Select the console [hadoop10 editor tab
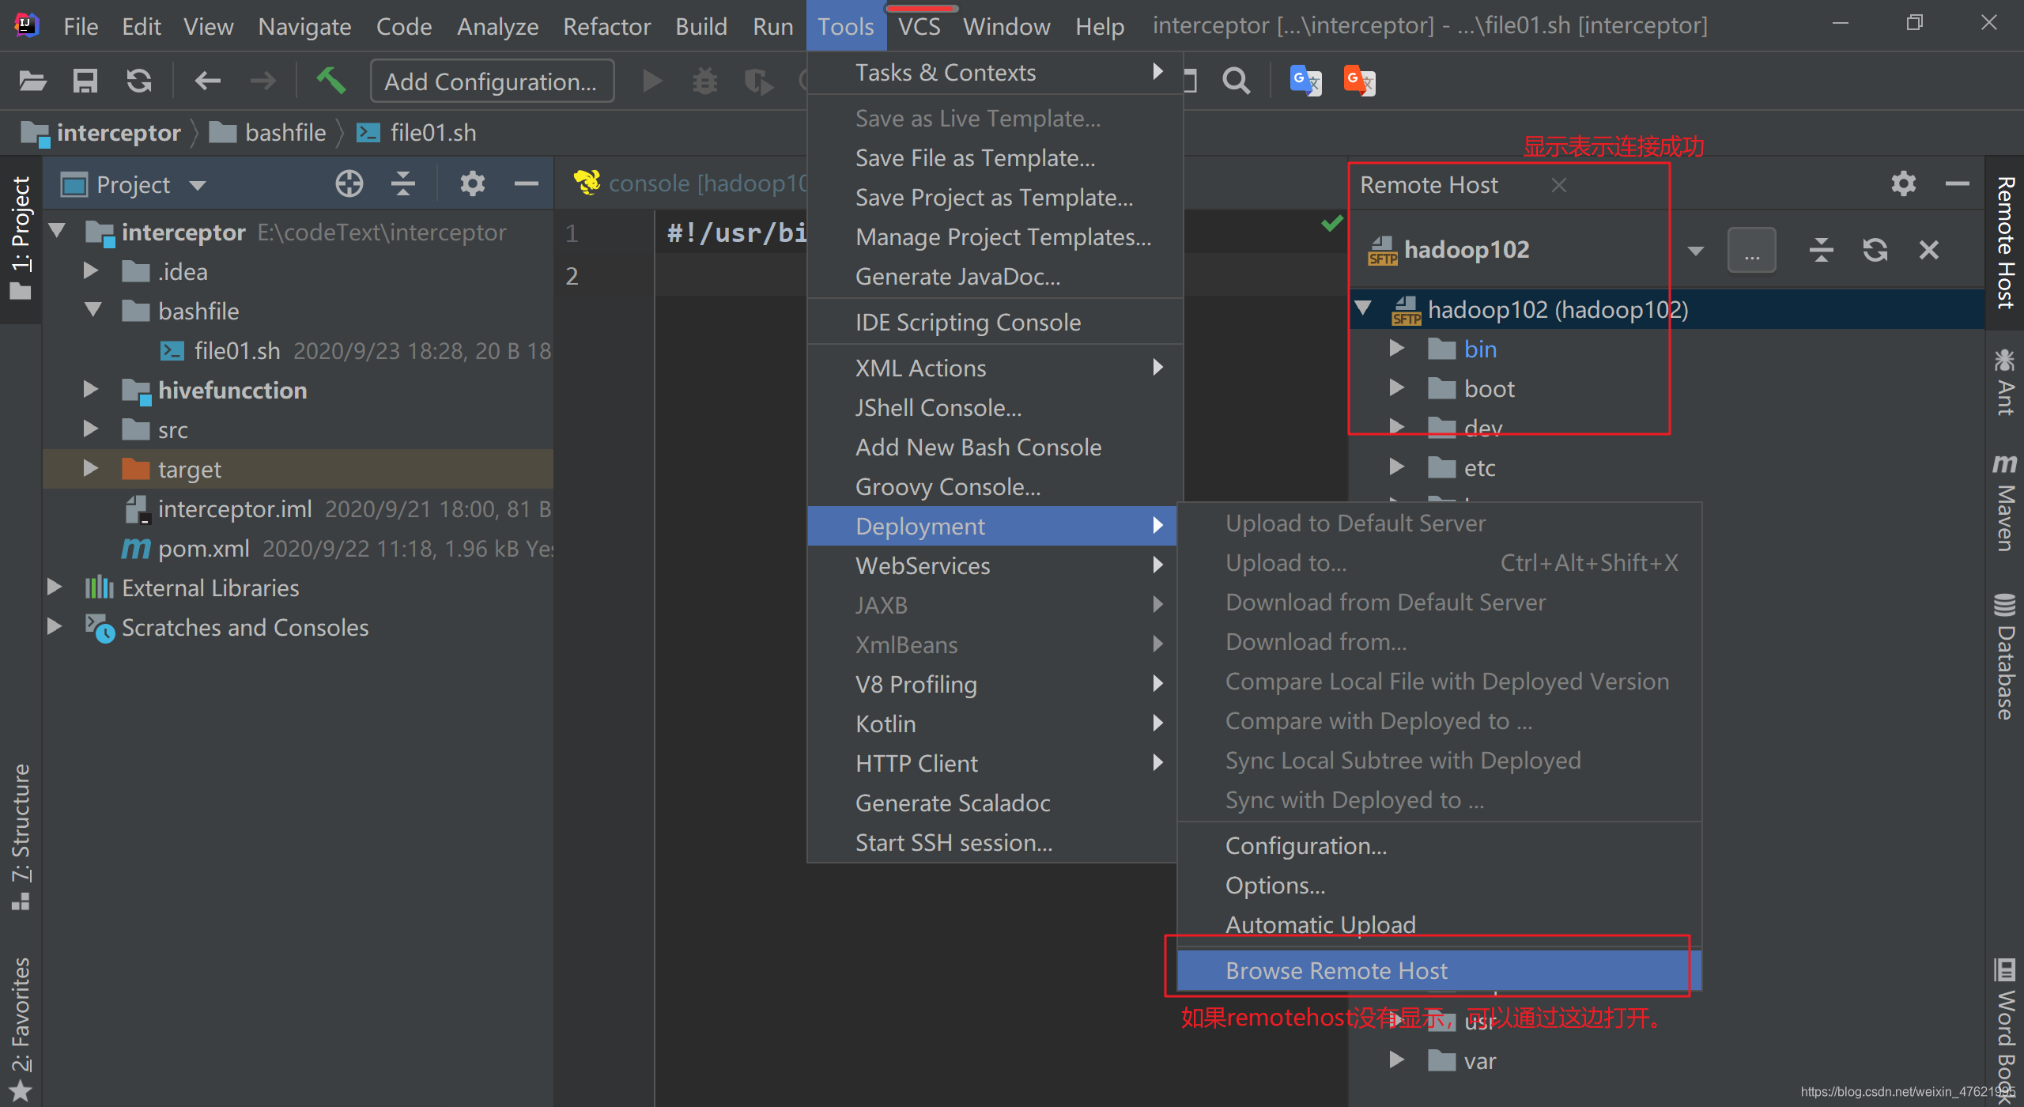 689,183
